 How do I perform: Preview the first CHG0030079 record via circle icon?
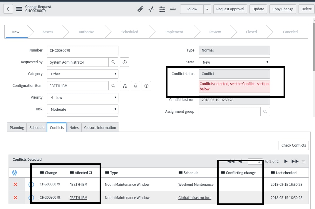31,184
